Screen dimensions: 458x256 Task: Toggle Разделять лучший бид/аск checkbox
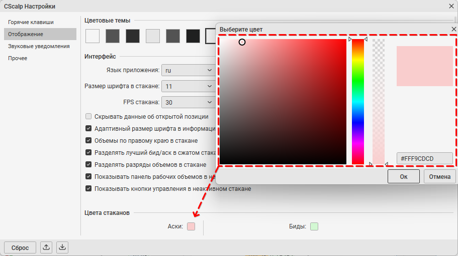pyautogui.click(x=88, y=152)
